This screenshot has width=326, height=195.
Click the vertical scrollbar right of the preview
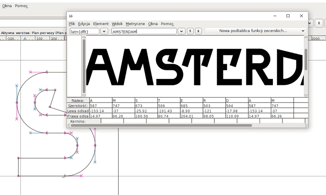(x=306, y=59)
